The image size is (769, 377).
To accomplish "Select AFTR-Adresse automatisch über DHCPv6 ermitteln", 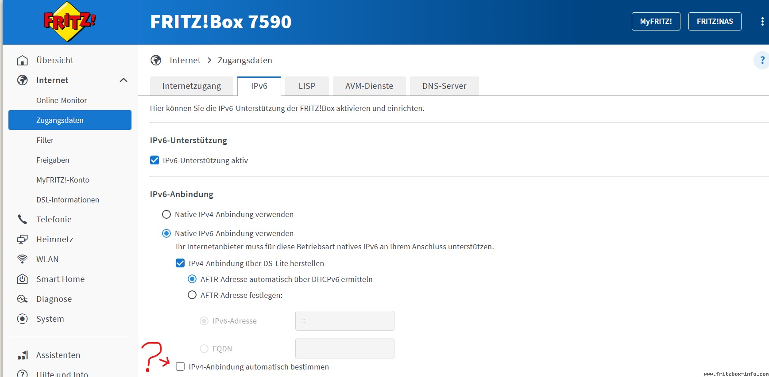I will [x=192, y=279].
